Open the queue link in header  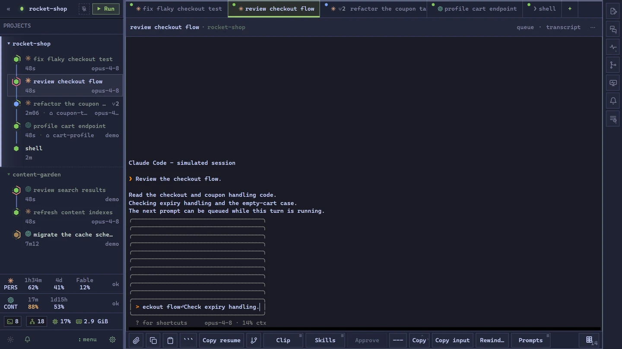tap(525, 27)
